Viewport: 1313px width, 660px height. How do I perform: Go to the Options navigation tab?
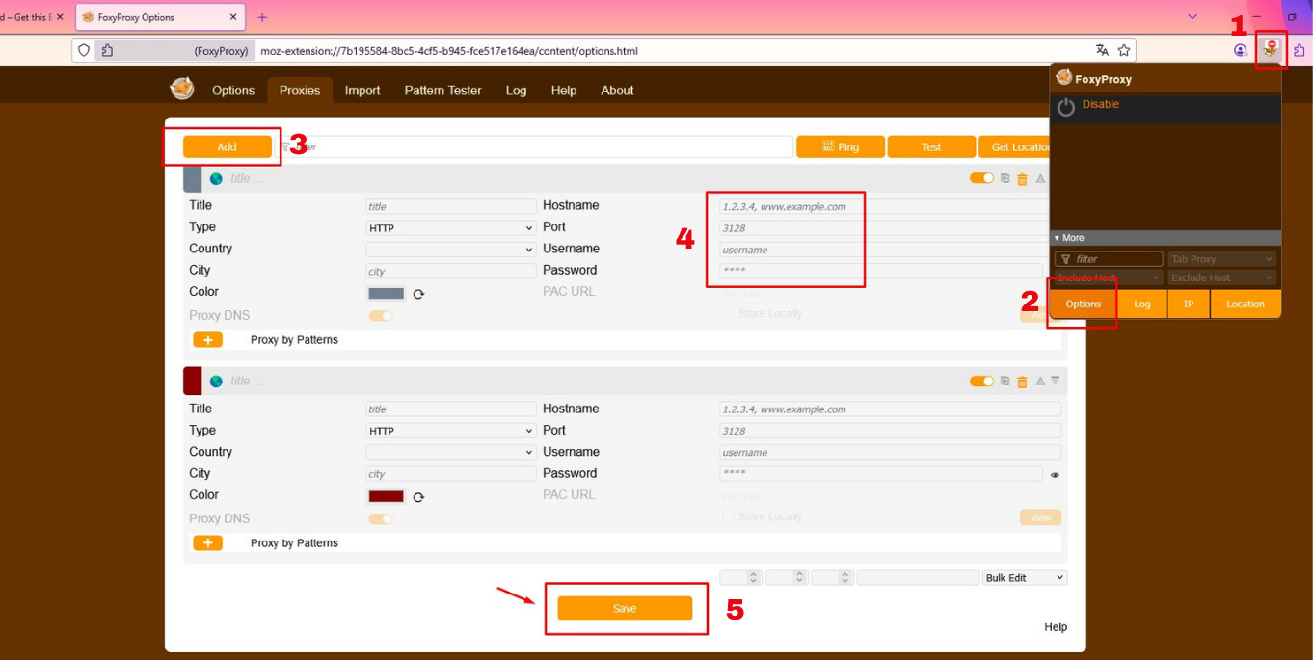233,91
